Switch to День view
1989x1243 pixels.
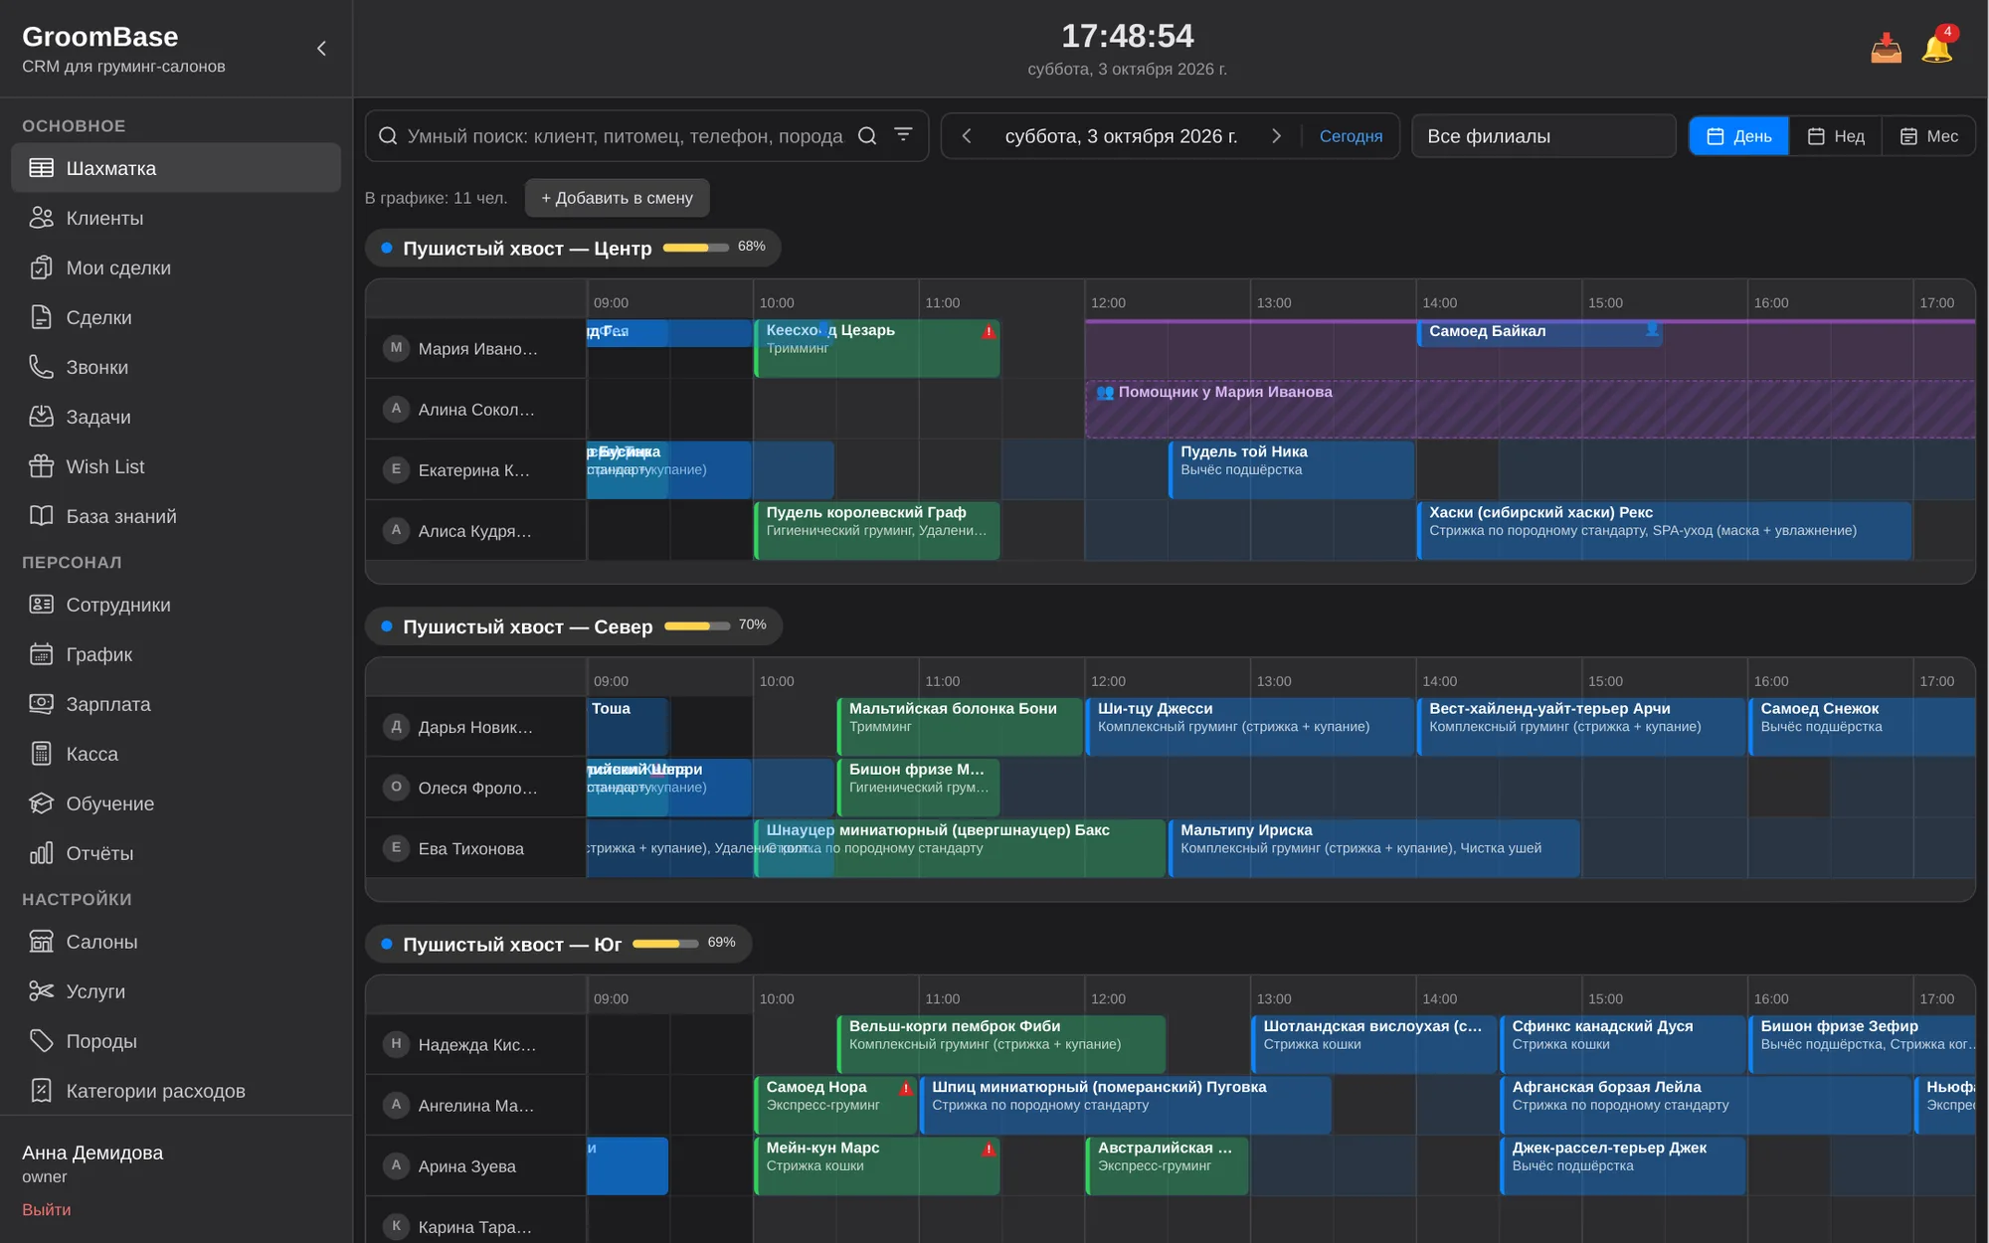(x=1739, y=136)
